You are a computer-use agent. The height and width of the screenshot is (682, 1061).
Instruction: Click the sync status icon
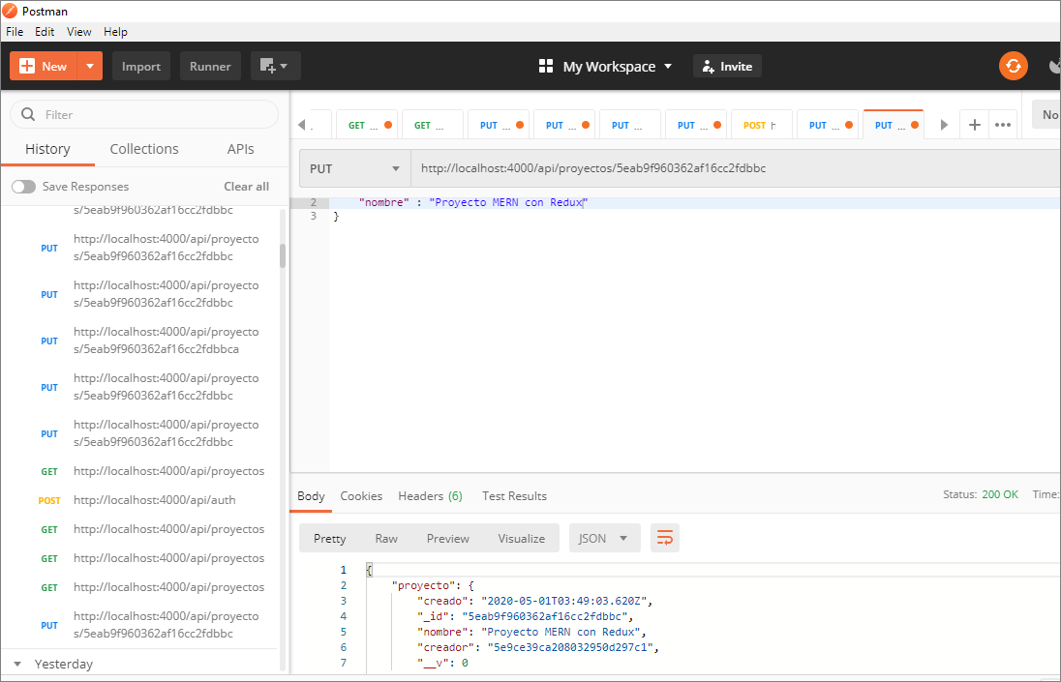pyautogui.click(x=1013, y=66)
